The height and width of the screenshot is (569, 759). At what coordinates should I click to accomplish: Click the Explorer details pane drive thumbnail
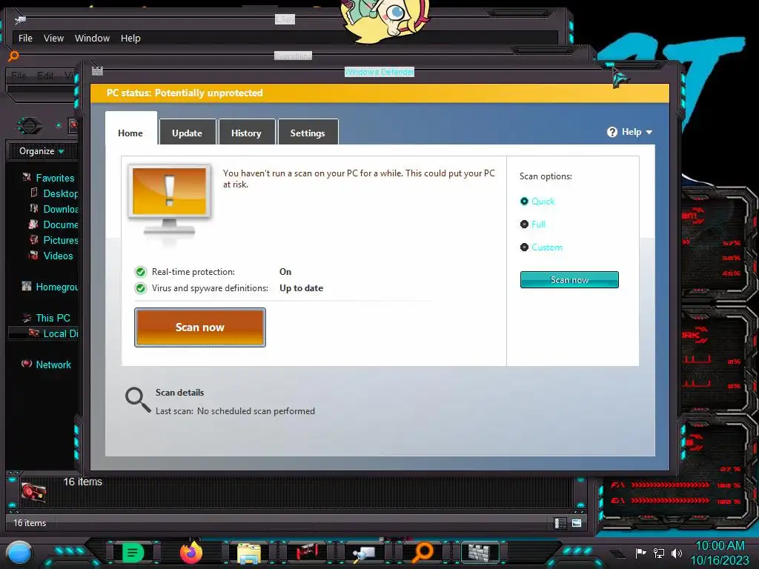33,493
